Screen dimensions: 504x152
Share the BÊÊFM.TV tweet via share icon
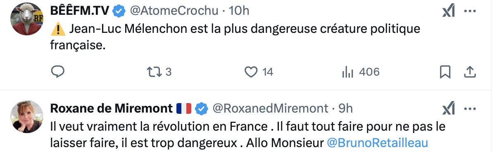point(469,72)
